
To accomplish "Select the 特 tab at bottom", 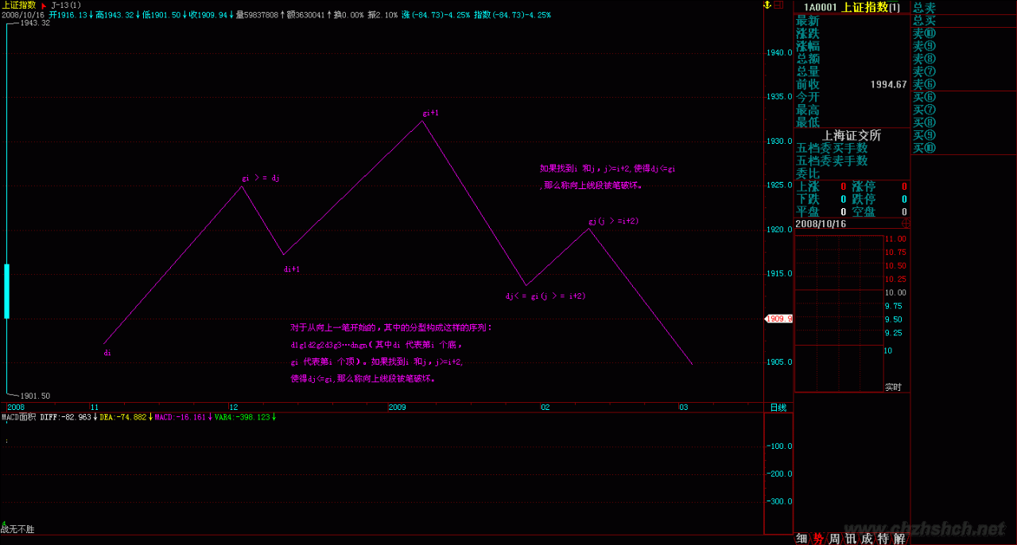I will (x=883, y=539).
